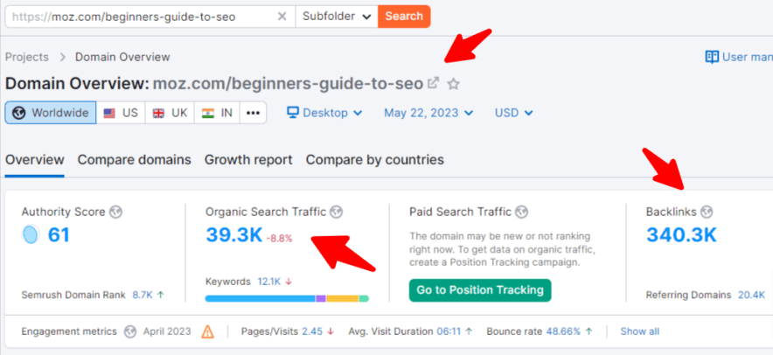Click globe icon beside Paid Search Traffic
773x355 pixels.
point(521,212)
